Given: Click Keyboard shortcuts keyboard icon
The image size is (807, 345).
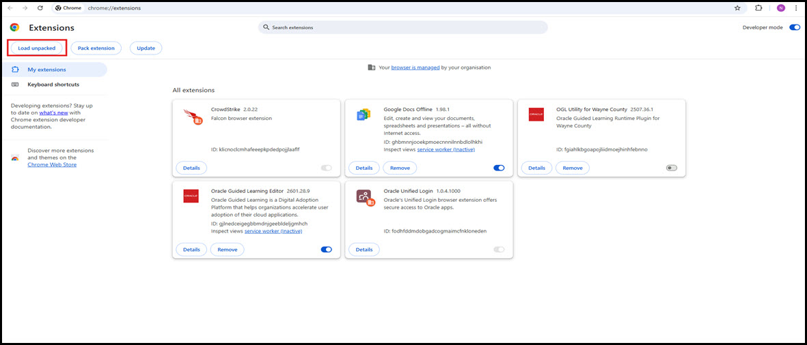Looking at the screenshot, I should [15, 84].
